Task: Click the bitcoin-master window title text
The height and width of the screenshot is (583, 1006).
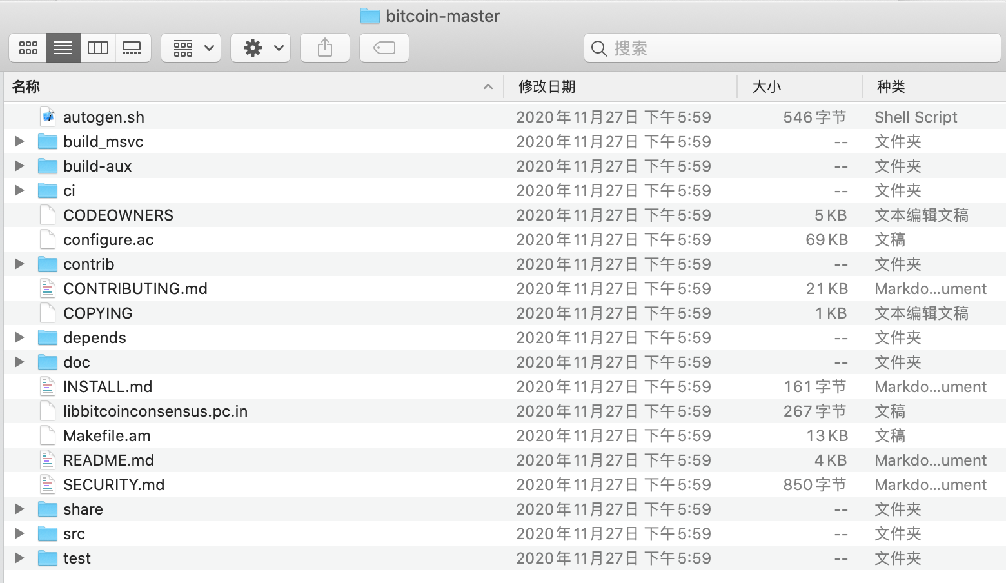Action: pyautogui.click(x=443, y=16)
